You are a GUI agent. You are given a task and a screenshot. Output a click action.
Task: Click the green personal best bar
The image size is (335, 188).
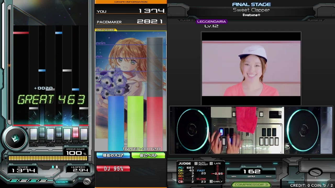135,124
